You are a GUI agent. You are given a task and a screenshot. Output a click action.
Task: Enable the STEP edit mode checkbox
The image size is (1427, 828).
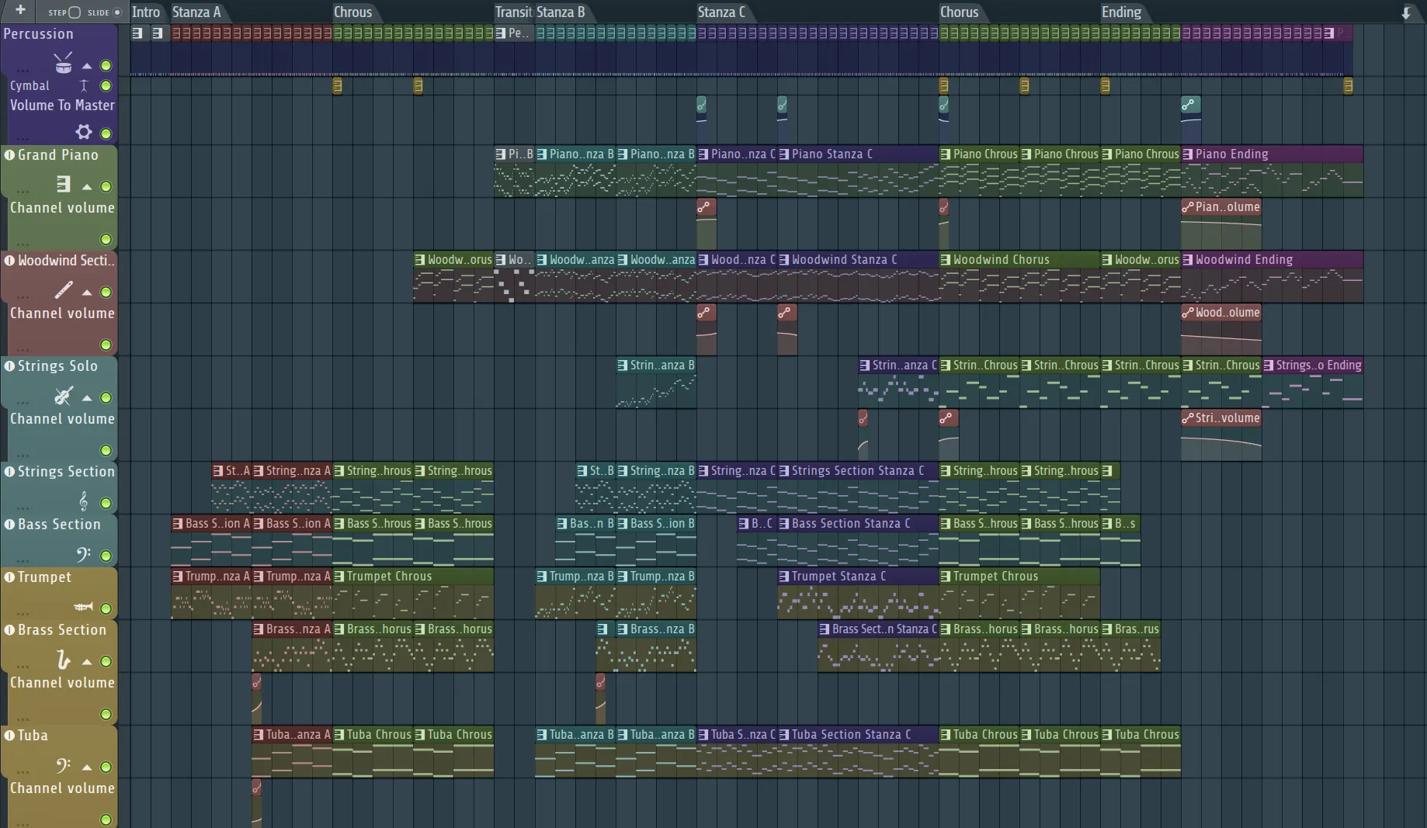point(75,12)
